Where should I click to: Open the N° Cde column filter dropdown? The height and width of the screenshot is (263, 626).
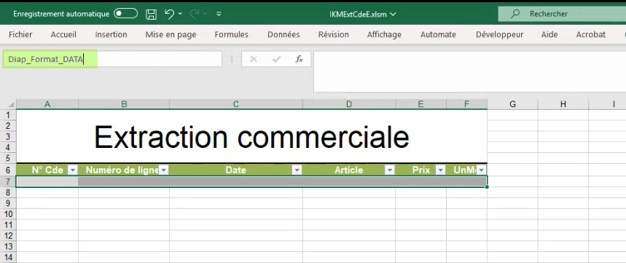[73, 170]
